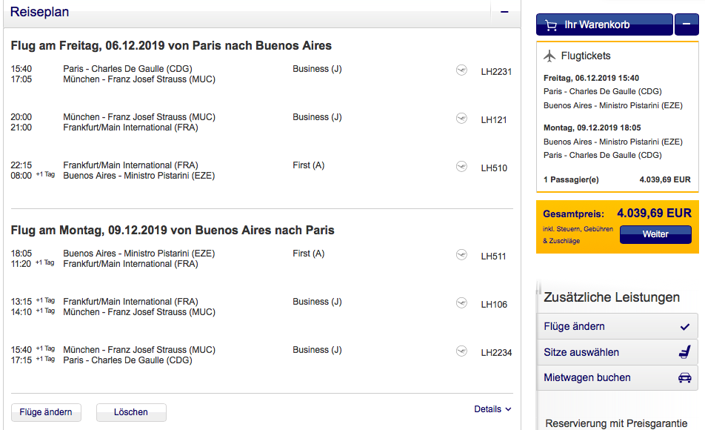Click the airline logo beside flight LH2234

coord(462,351)
